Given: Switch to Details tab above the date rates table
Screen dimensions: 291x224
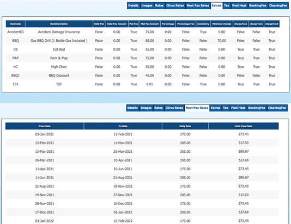Looking at the screenshot, I should (x=132, y=108).
